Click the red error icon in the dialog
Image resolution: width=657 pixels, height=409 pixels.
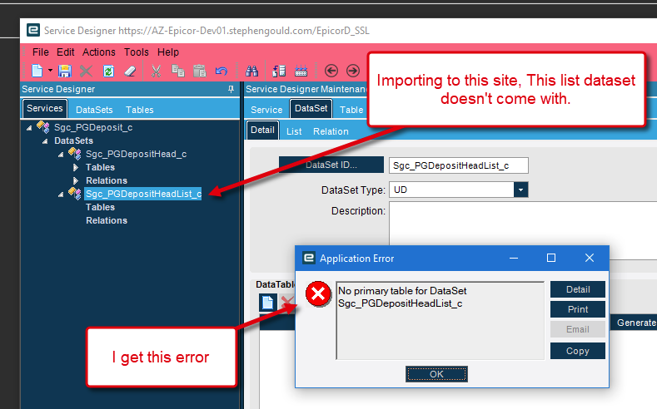tap(318, 294)
